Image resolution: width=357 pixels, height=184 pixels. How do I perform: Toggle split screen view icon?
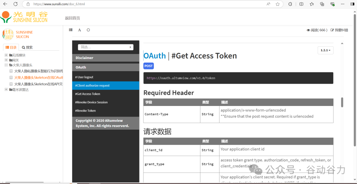(x=301, y=4)
